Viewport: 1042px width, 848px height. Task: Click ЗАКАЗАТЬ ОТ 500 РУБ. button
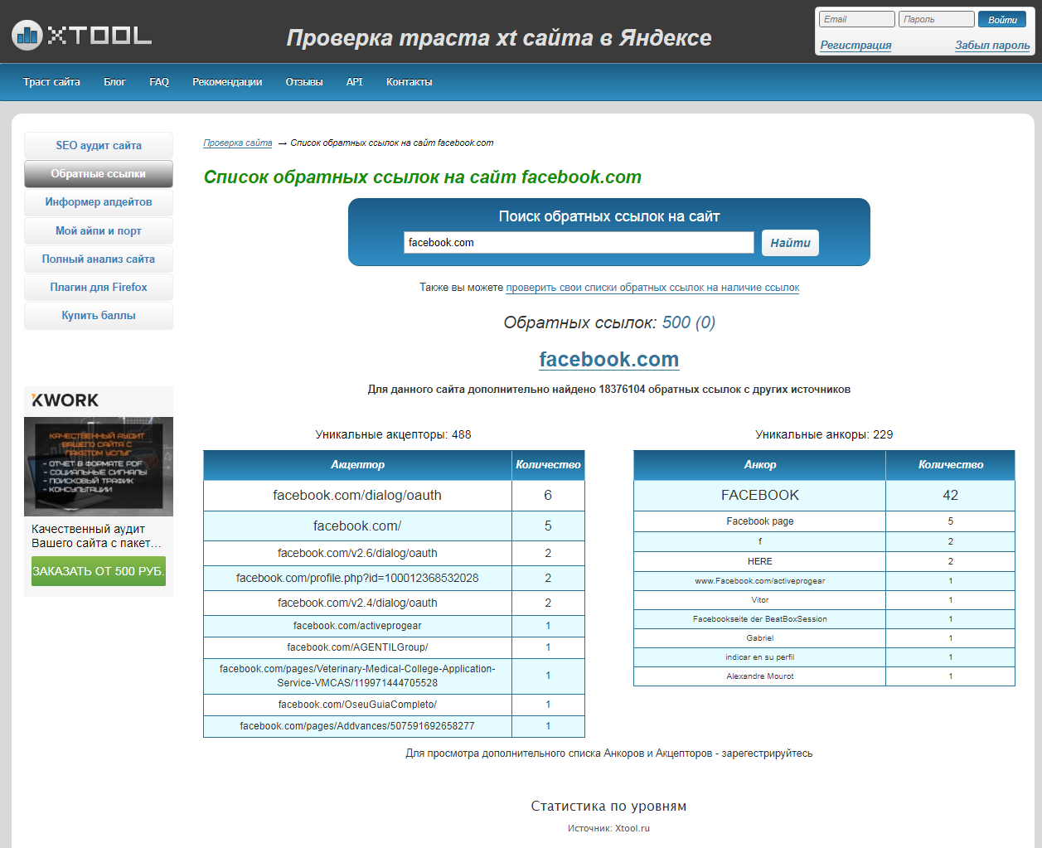click(99, 571)
